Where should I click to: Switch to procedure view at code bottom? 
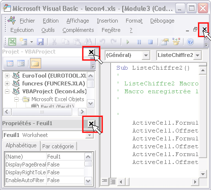coord(104,181)
